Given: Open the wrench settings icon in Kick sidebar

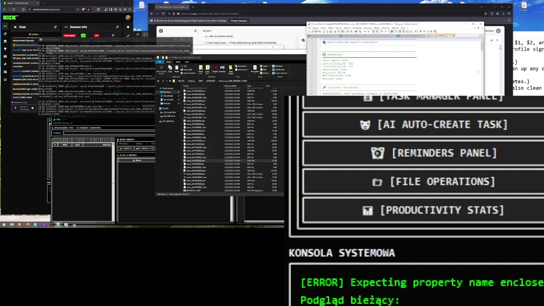Looking at the screenshot, I should [x=5, y=64].
